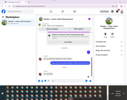Open more actions plus icon in composer
This screenshot has width=127, height=100.
point(39,81)
